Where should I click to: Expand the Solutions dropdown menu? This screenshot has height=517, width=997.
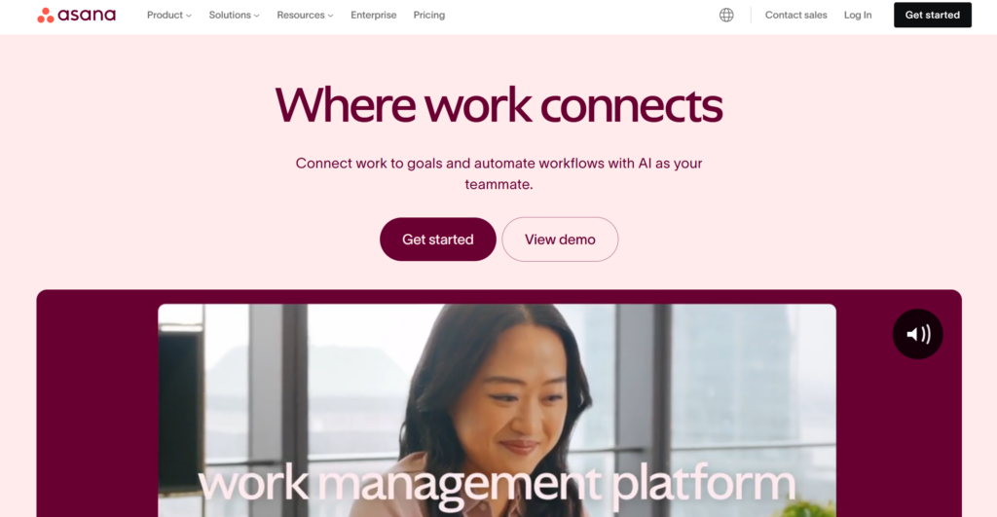pyautogui.click(x=234, y=15)
